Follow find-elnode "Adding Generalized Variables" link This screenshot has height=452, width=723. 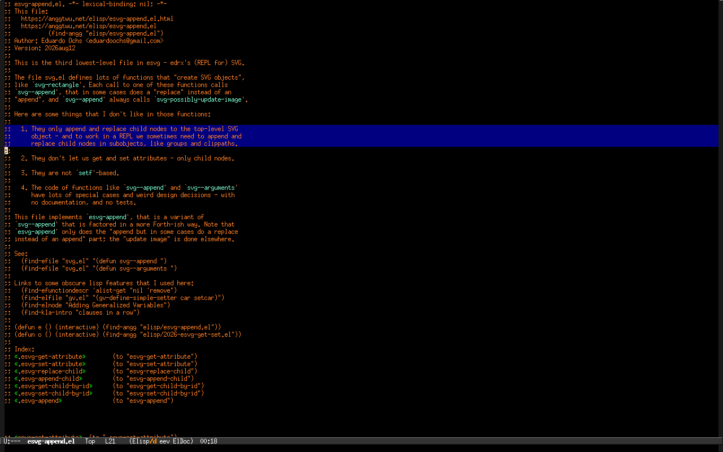click(95, 305)
